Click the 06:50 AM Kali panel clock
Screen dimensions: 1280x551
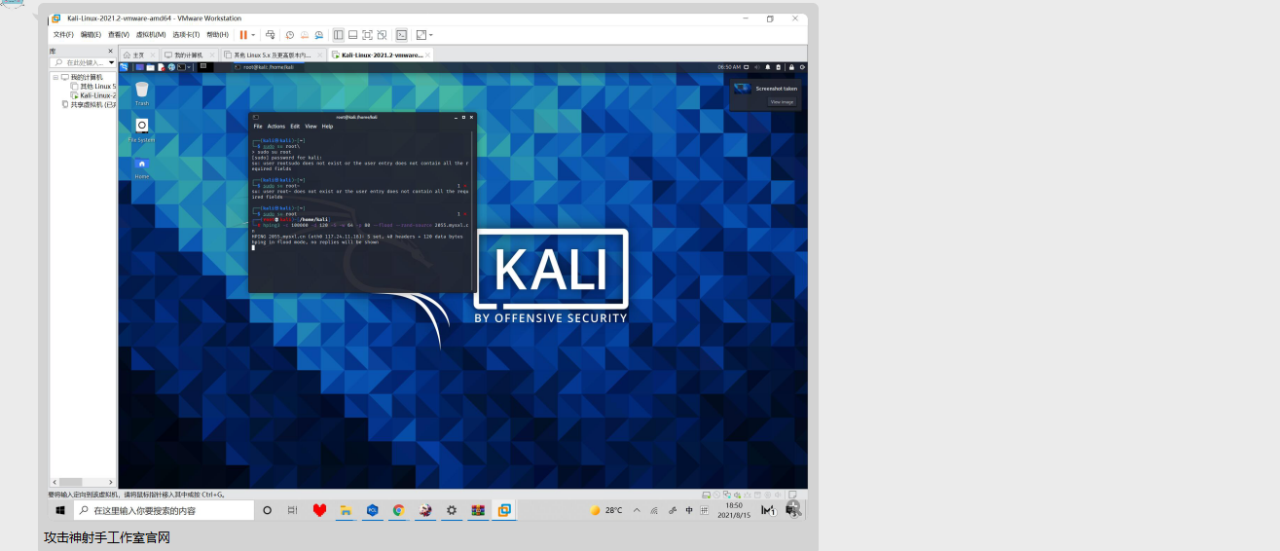click(729, 67)
